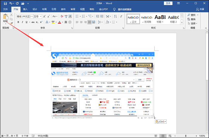Click the Copy icon

(11, 19)
